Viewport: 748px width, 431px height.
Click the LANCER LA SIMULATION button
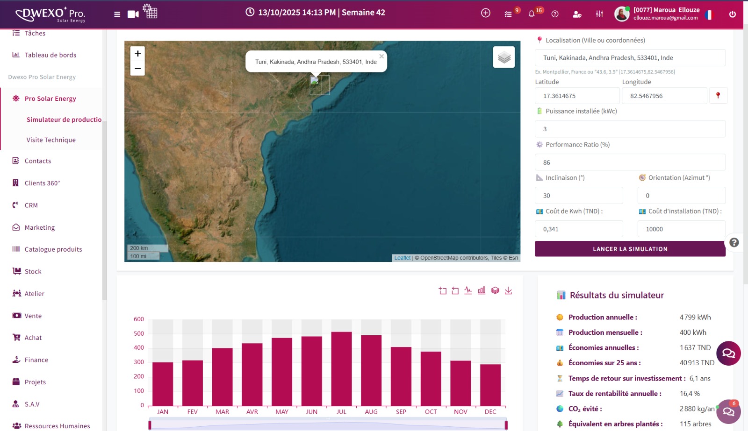pos(630,249)
